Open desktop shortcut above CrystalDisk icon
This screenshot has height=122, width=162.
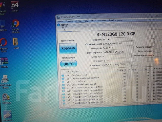click(6, 99)
